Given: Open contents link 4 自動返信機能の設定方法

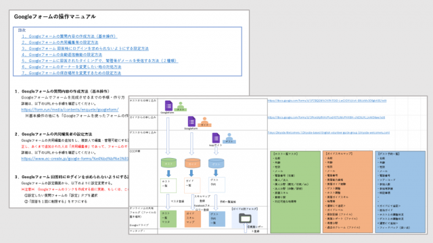Looking at the screenshot, I should (x=62, y=55).
